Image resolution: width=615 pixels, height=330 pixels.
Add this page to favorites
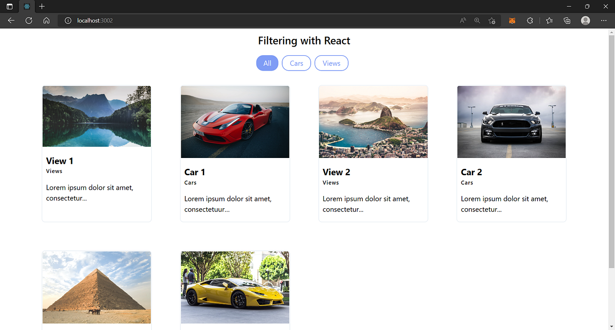click(492, 20)
